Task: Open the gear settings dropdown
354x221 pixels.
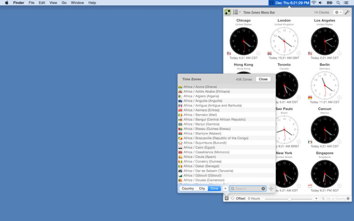Action: point(338,12)
